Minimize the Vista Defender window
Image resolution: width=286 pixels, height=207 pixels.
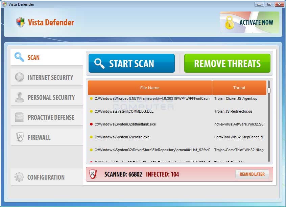point(259,4)
